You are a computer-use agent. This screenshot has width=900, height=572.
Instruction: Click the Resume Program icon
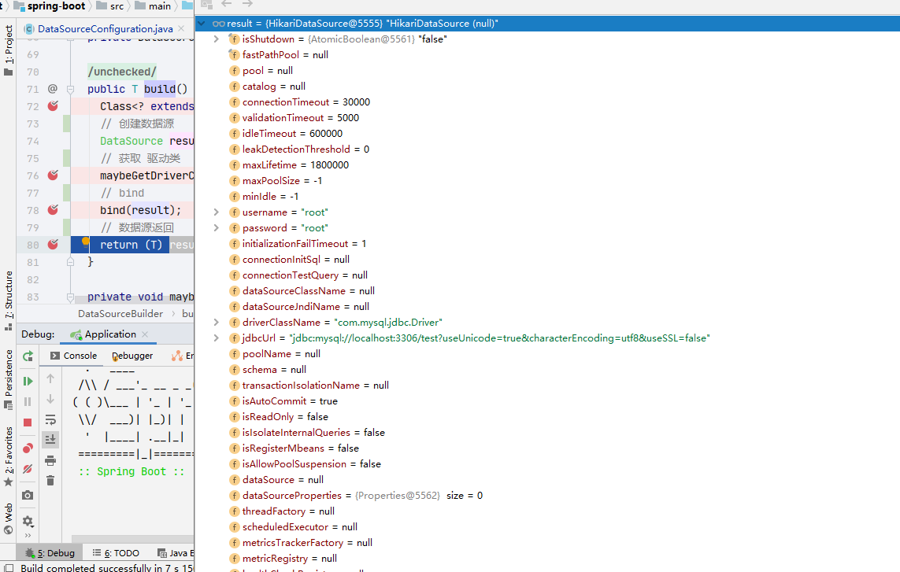click(x=28, y=382)
